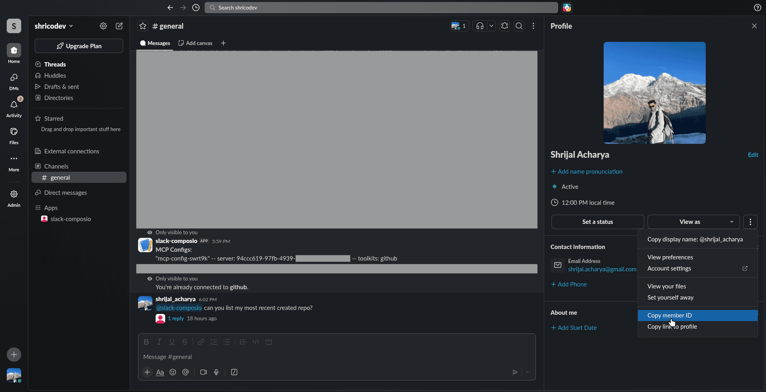
Task: Open the 1 reply thread link
Action: (176, 319)
